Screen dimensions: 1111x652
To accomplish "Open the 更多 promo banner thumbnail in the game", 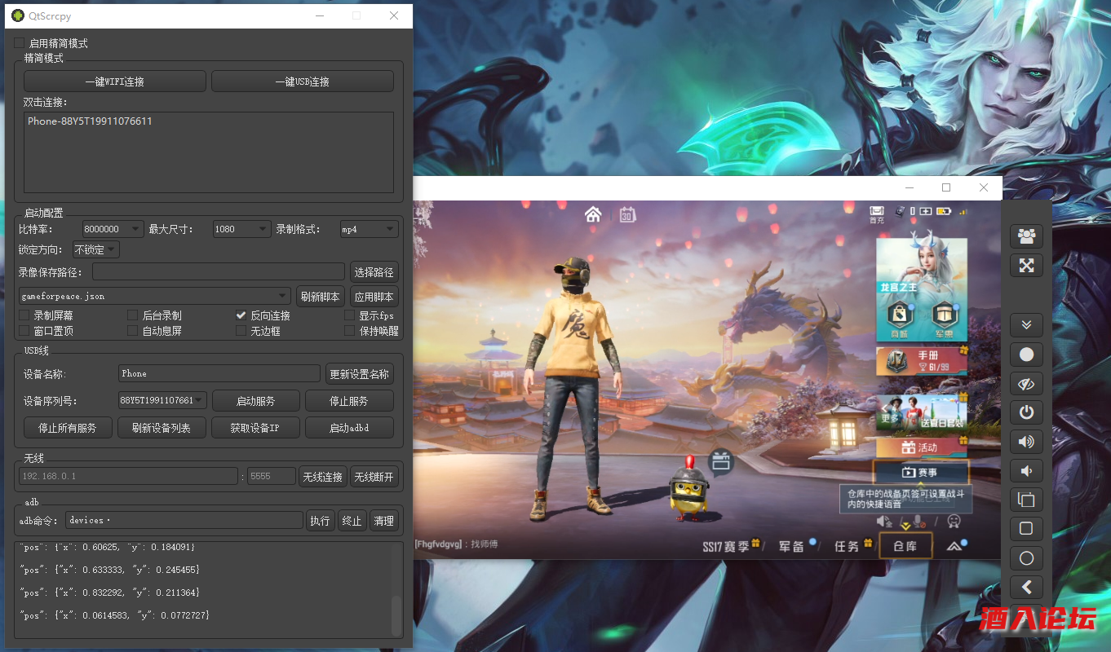I will [x=921, y=413].
